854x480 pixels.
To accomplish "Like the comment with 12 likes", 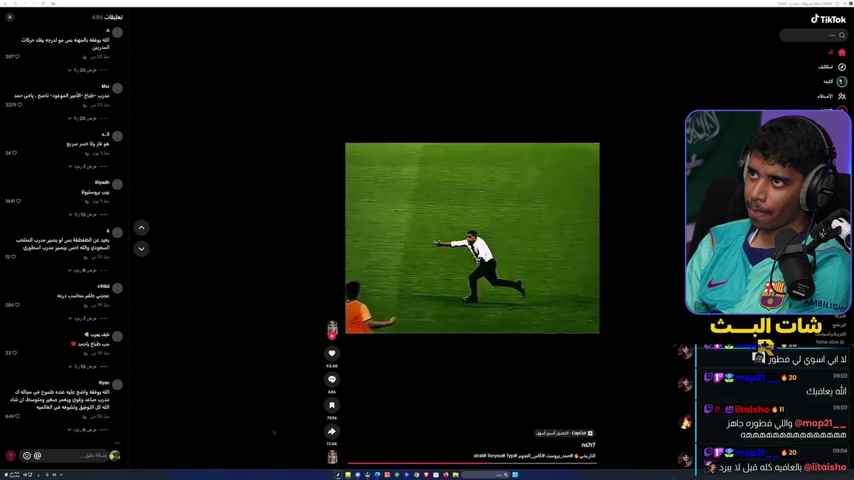I will pyautogui.click(x=13, y=257).
